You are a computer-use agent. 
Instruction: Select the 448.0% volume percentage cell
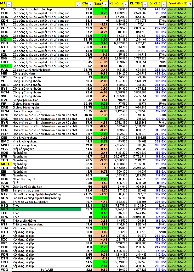pos(161,9)
